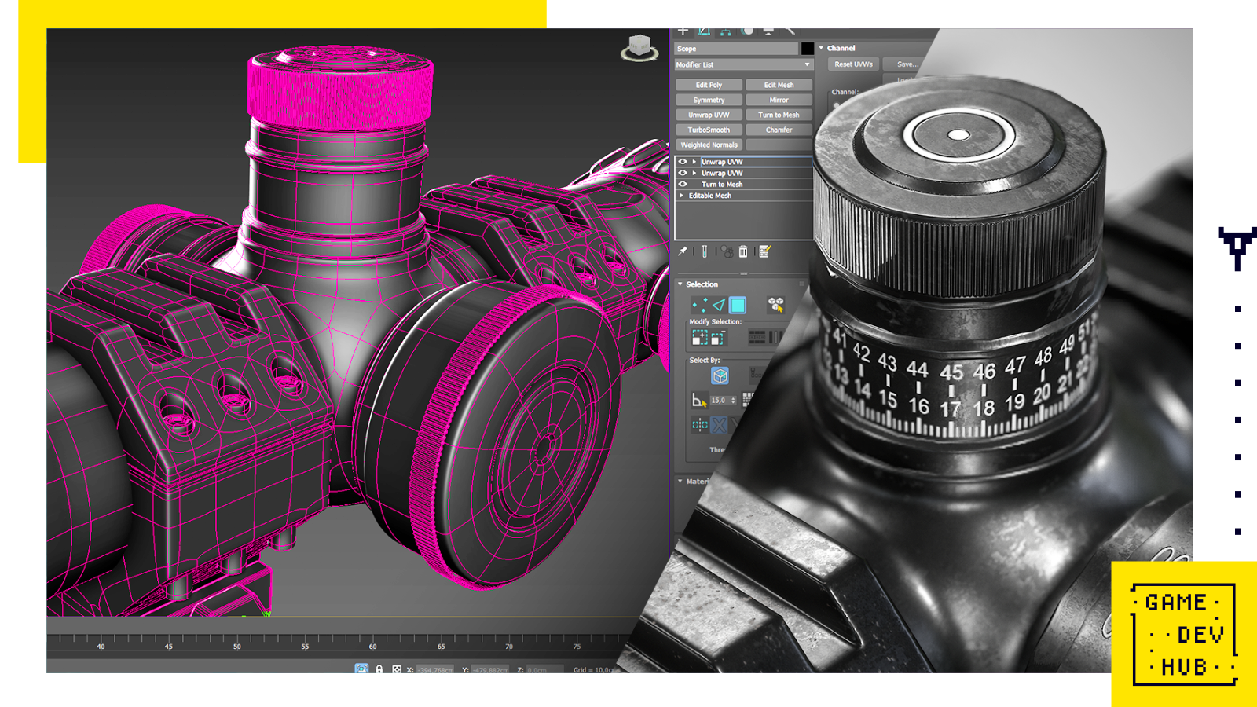
Task: Apply the Symmetry modifier button
Action: tap(709, 100)
